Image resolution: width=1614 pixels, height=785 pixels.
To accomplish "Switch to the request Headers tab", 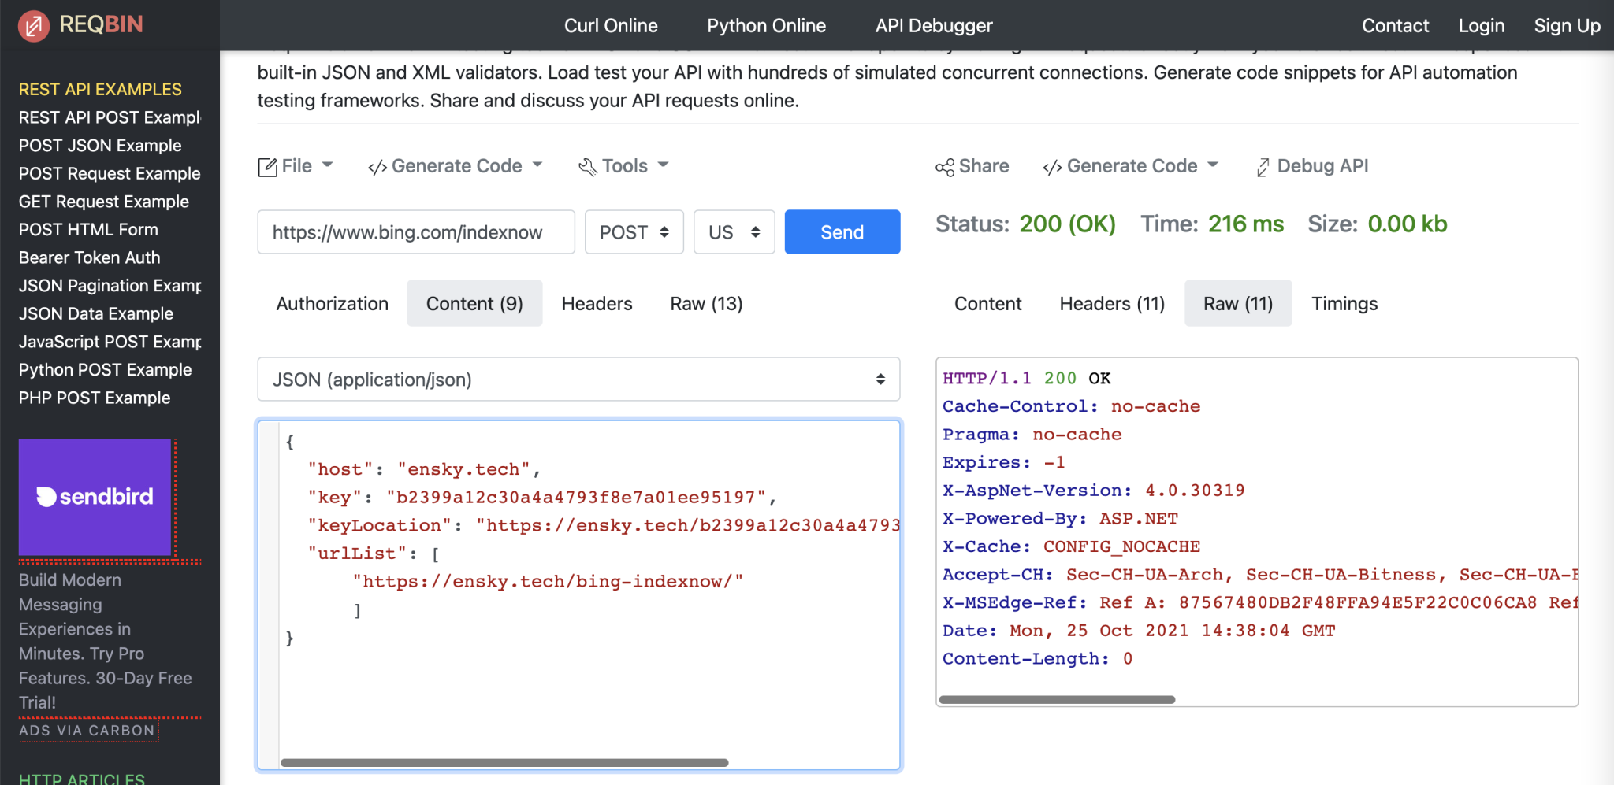I will (x=597, y=304).
